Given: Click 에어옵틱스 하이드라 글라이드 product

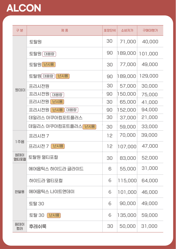Looking at the screenshot, I should tap(56, 169).
